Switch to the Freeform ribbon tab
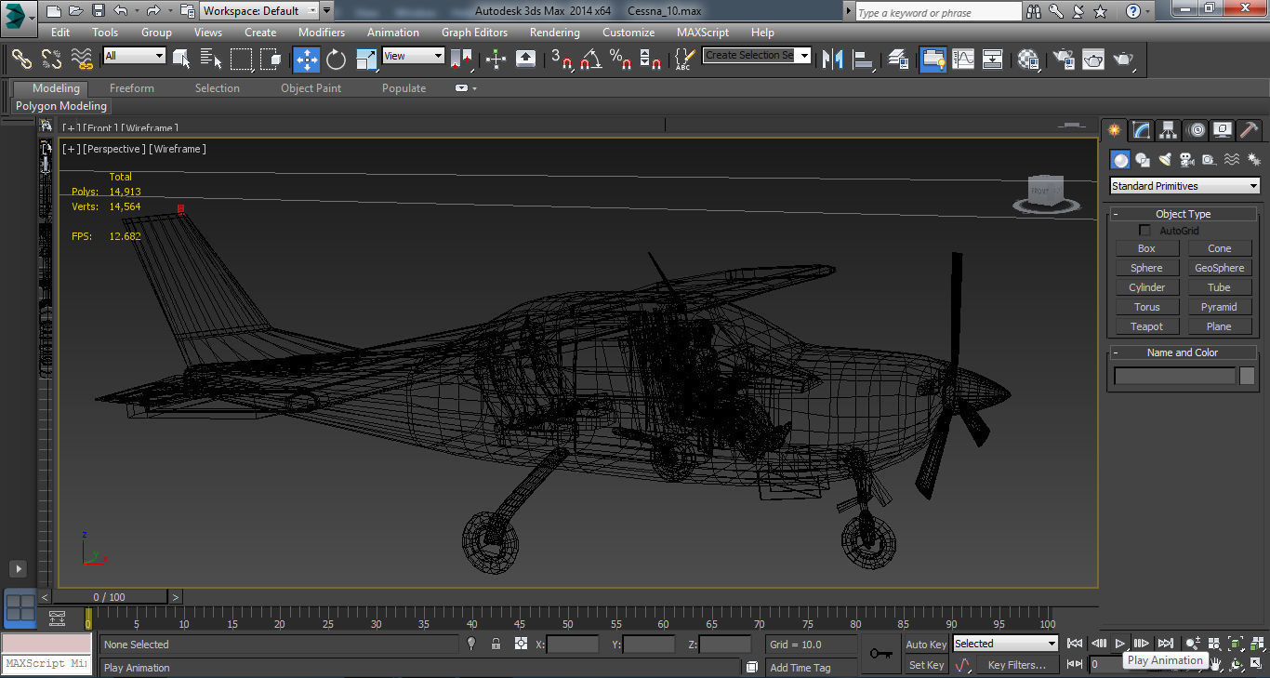This screenshot has height=678, width=1270. [132, 88]
